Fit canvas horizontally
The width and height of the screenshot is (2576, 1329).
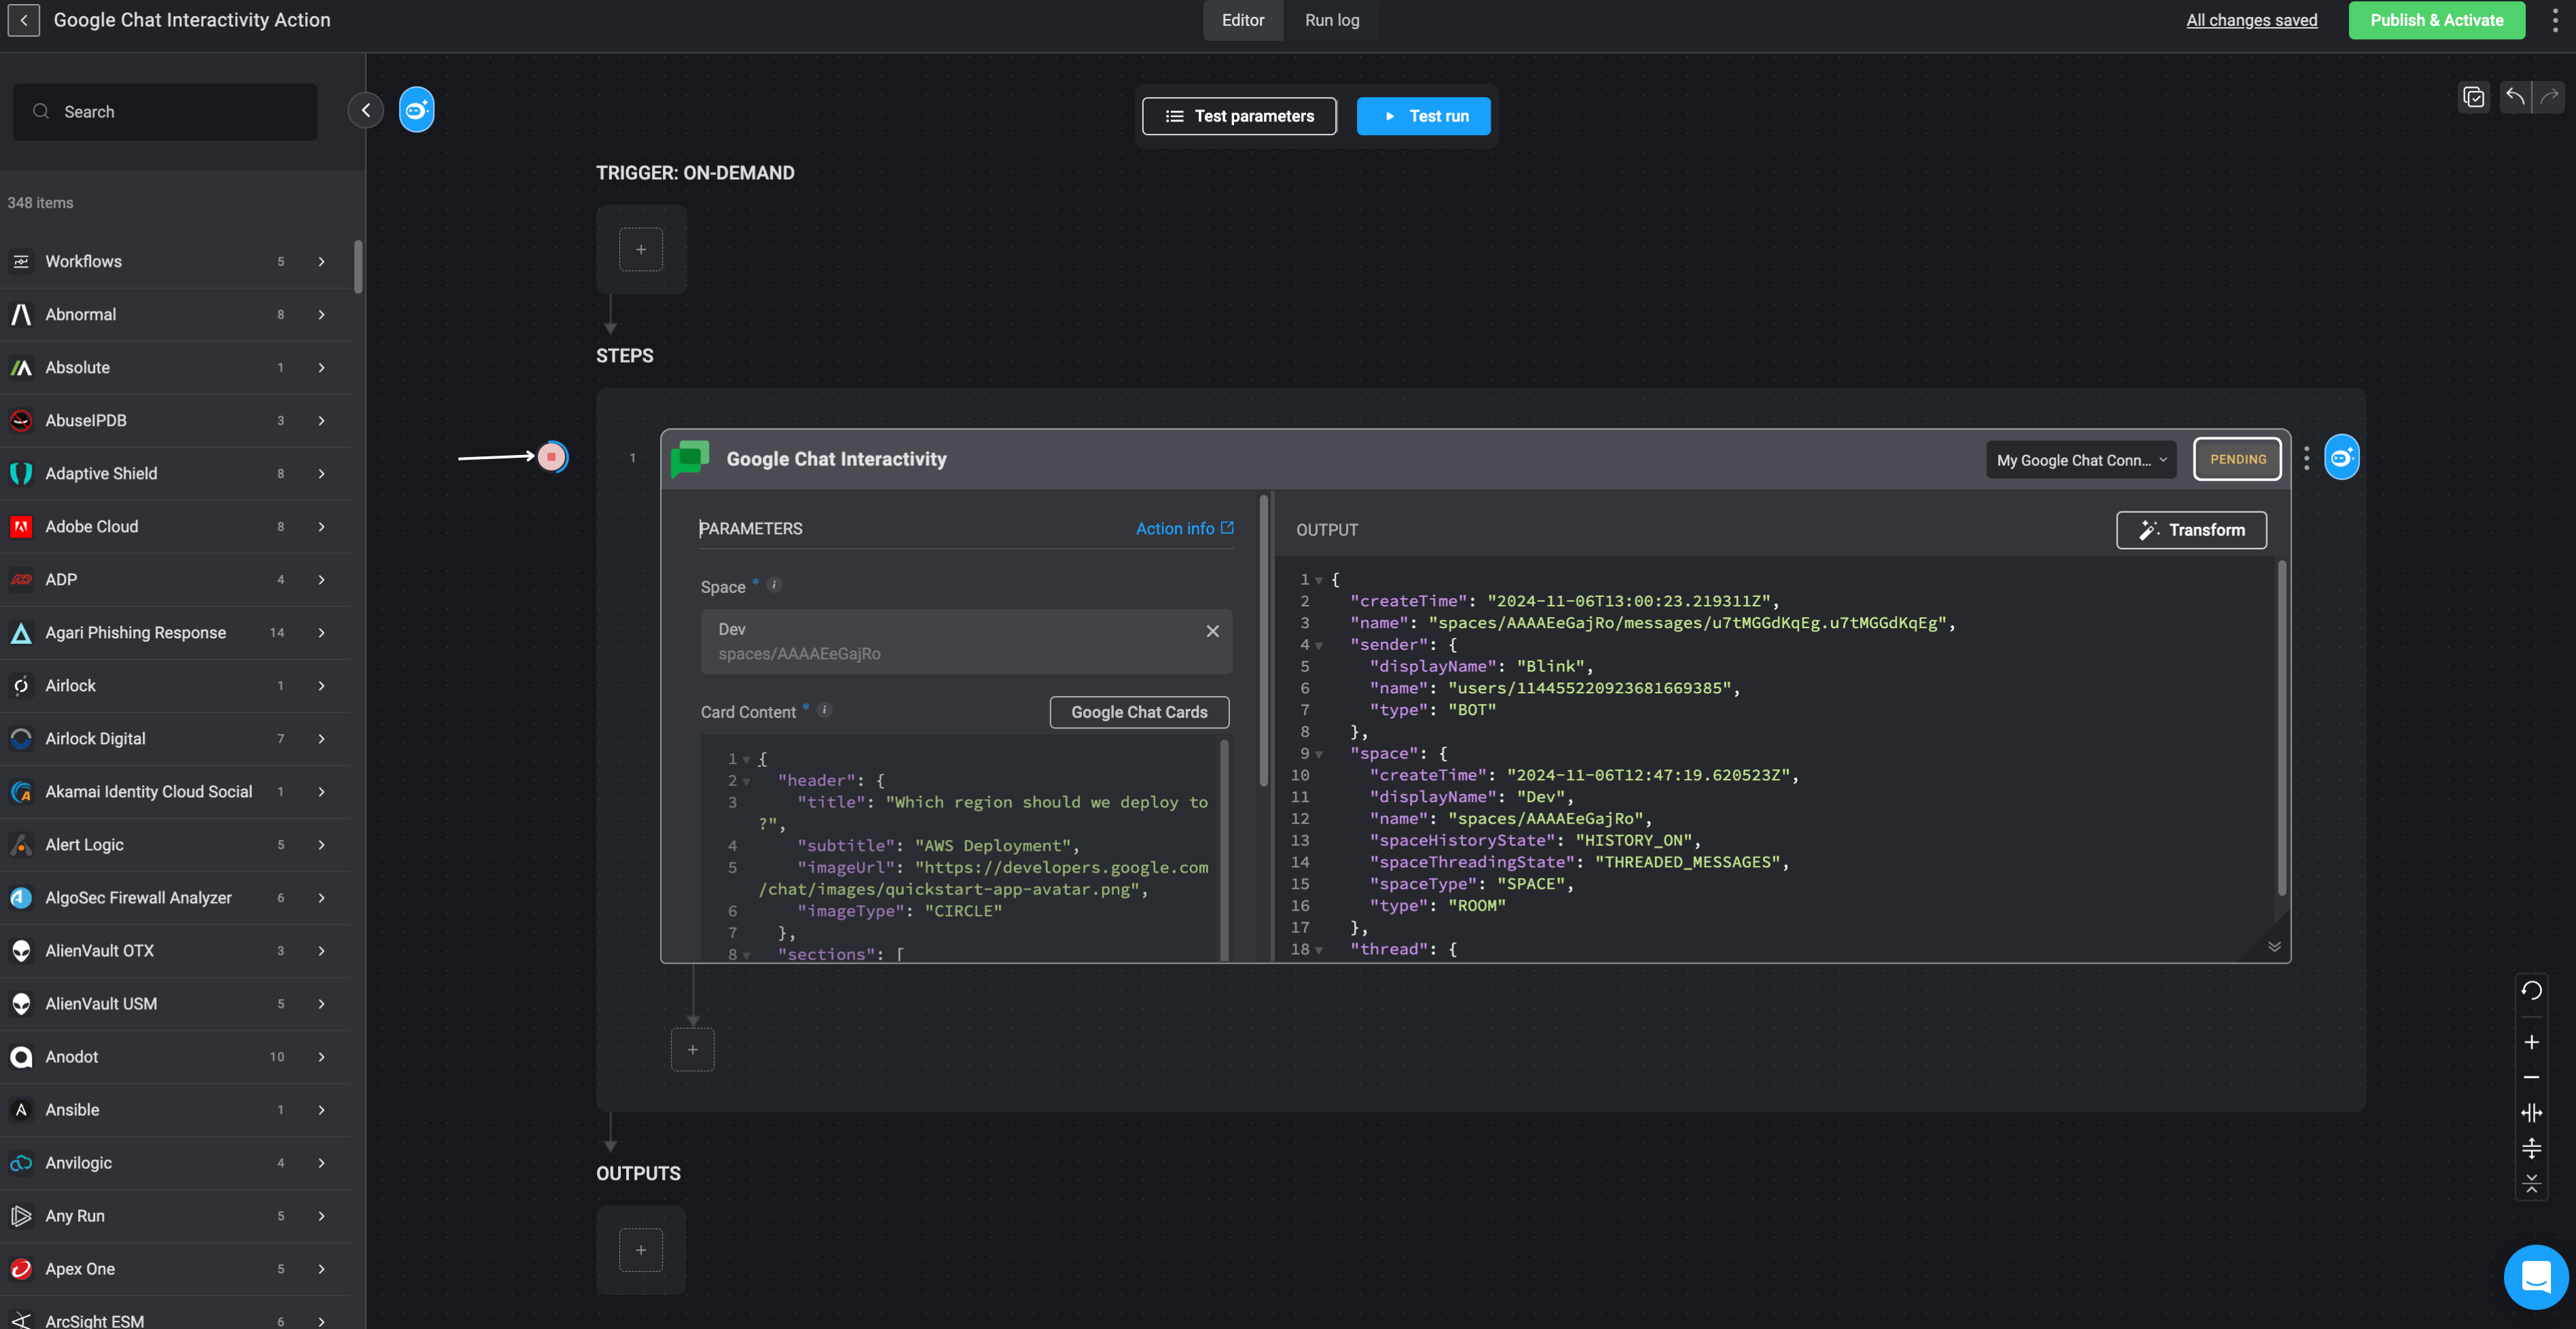[2532, 1113]
